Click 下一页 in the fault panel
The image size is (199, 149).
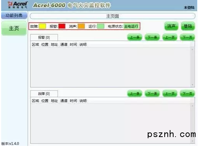(x=187, y=93)
